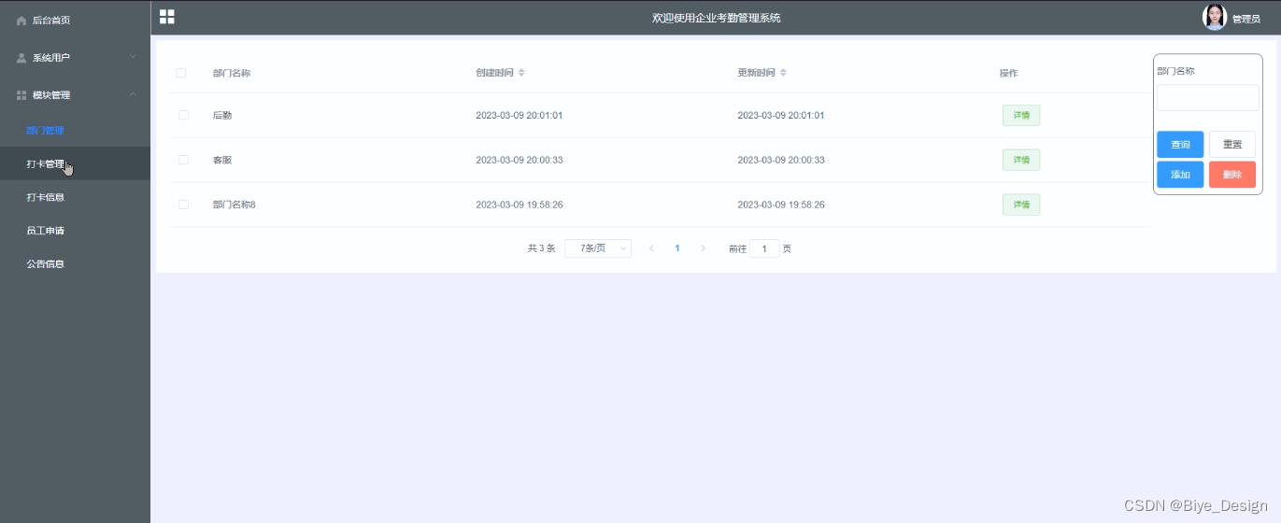Click the 管理员 username label
The width and height of the screenshot is (1281, 523).
click(x=1246, y=19)
